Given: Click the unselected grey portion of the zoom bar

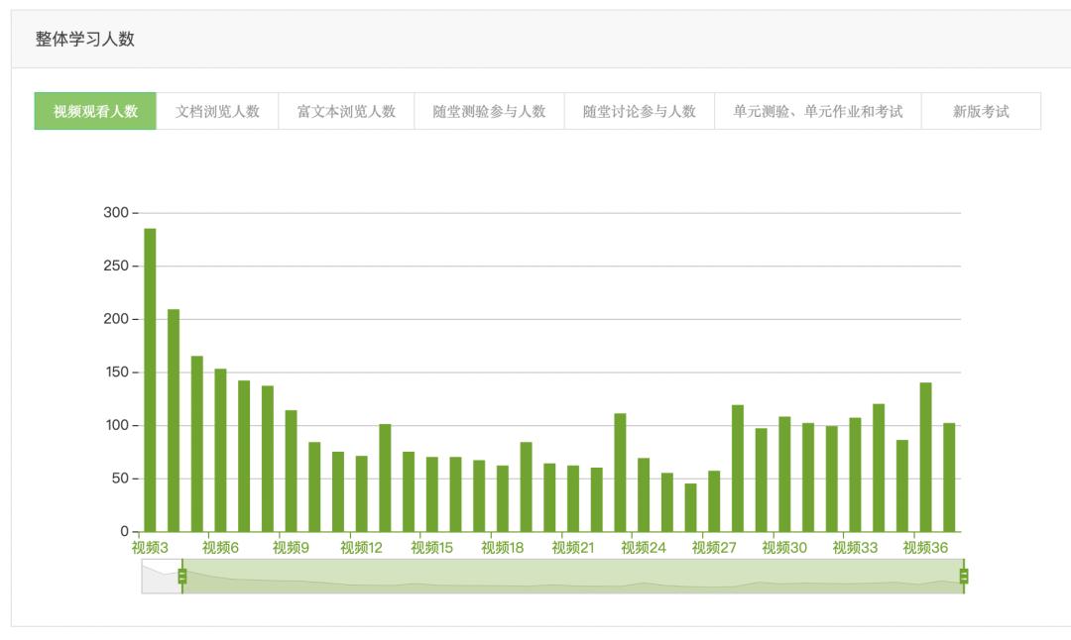Looking at the screenshot, I should click(x=162, y=577).
